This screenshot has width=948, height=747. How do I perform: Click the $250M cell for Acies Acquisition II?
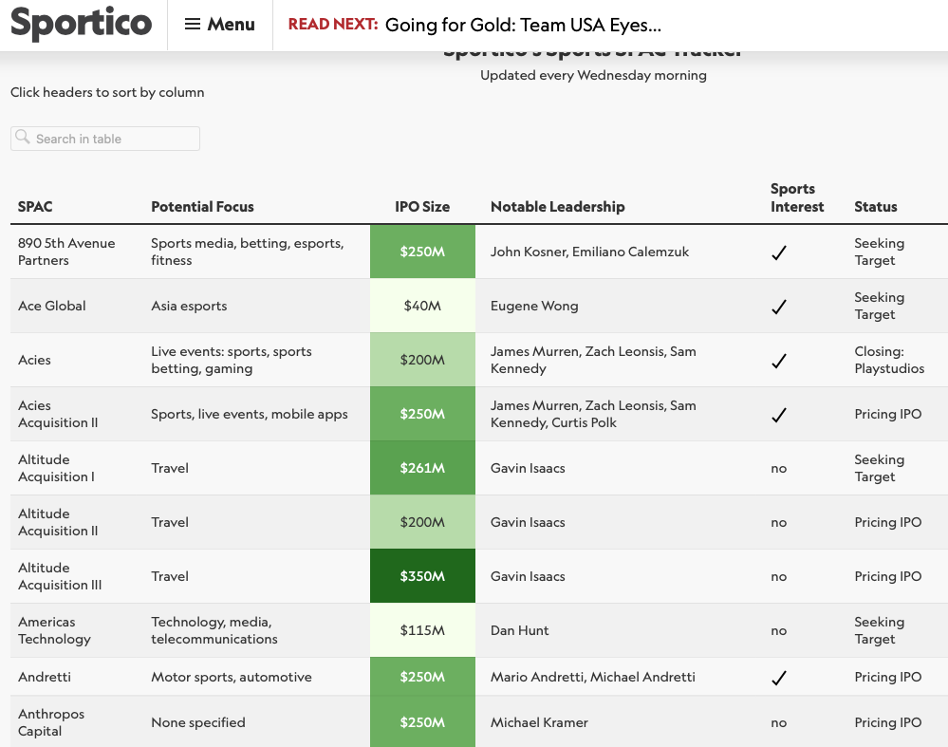pos(422,414)
